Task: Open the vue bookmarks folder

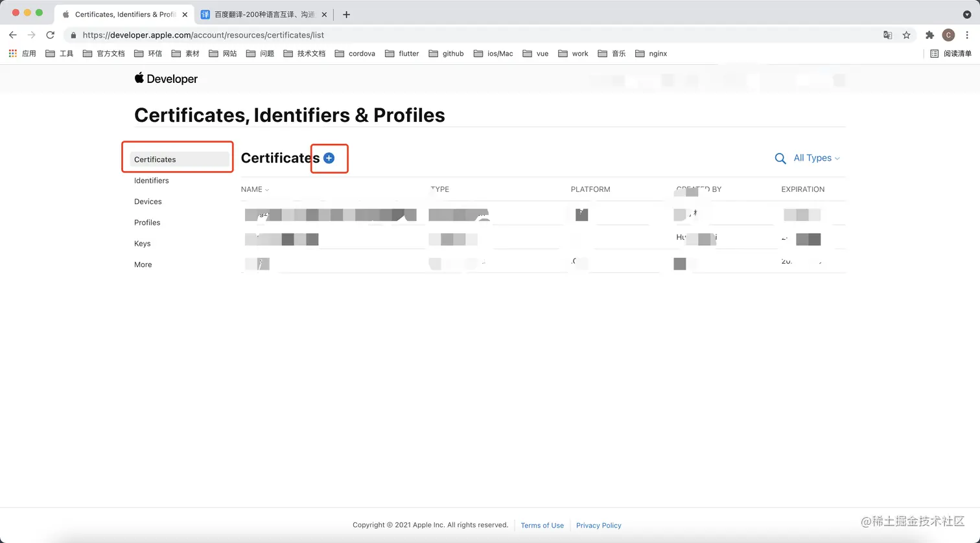Action: click(x=535, y=54)
